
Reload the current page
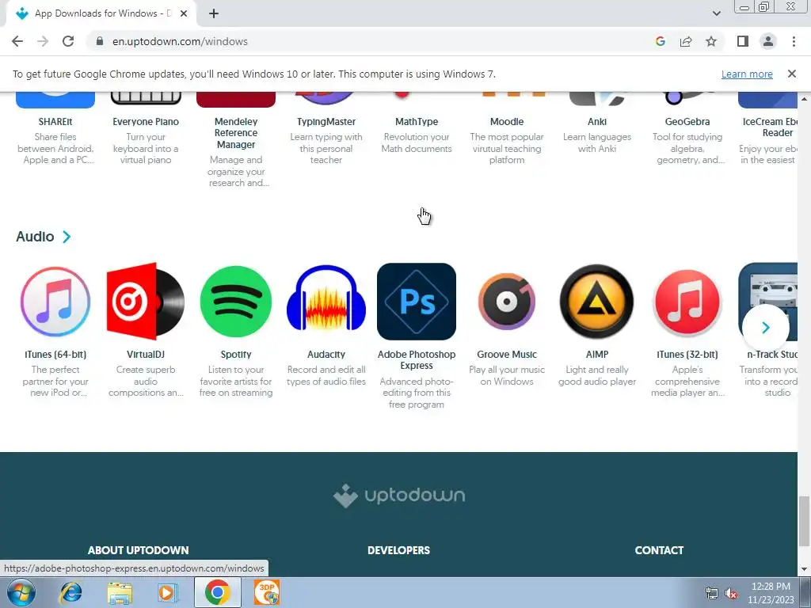[x=68, y=41]
